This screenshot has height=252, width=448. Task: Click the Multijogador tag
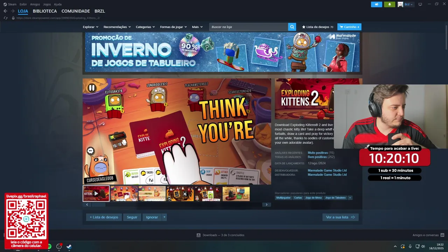pyautogui.click(x=283, y=198)
